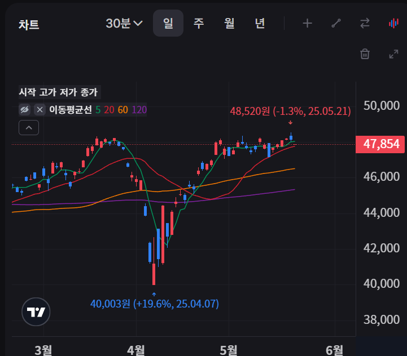Click the orange 60 moving average period
Image resolution: width=407 pixels, height=356 pixels.
tap(122, 110)
